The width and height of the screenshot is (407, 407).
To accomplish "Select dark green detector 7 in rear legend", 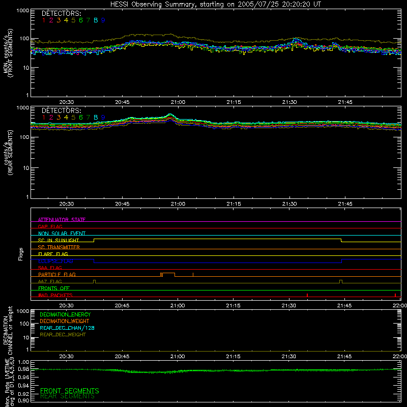I will [x=88, y=118].
